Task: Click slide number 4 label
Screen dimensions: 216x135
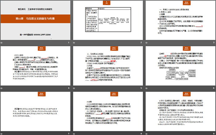Action: click(x=69, y=88)
